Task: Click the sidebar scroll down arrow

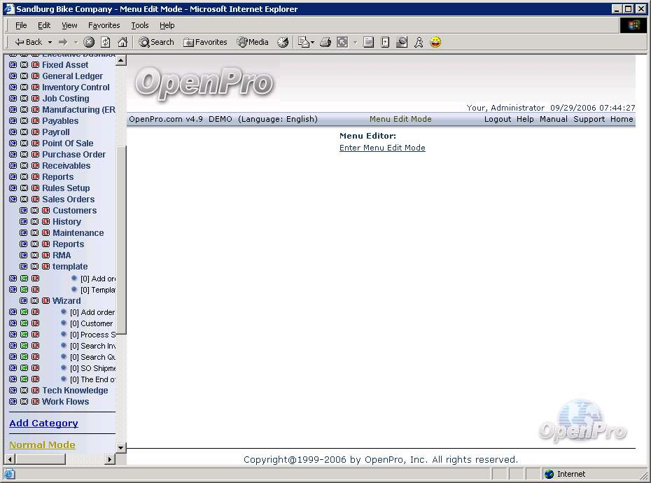Action: pyautogui.click(x=120, y=447)
